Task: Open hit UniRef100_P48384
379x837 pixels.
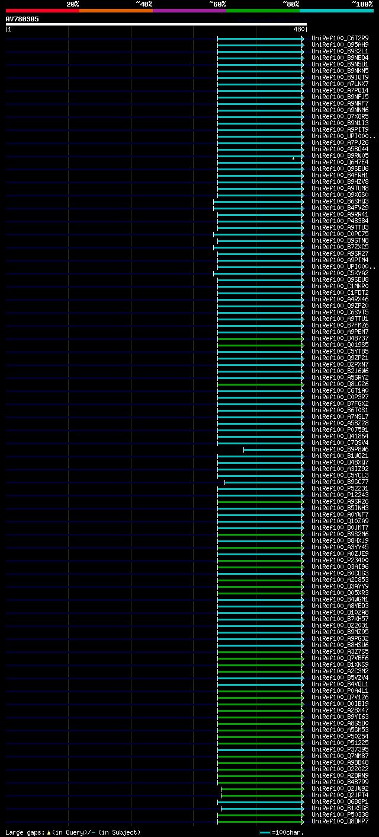Action: pyautogui.click(x=340, y=221)
